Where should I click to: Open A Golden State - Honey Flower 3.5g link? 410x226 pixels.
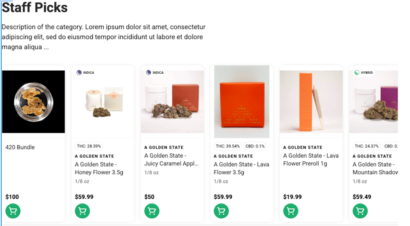[x=99, y=168]
